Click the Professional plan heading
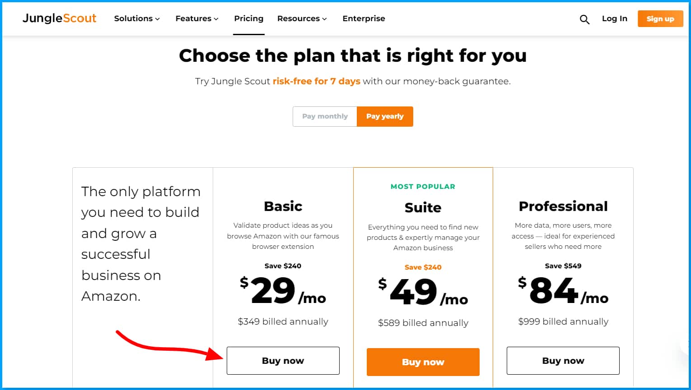This screenshot has height=390, width=691. coord(563,206)
